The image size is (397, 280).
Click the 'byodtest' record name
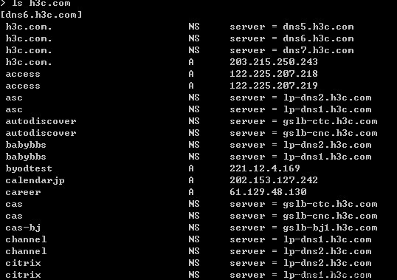pyautogui.click(x=29, y=169)
